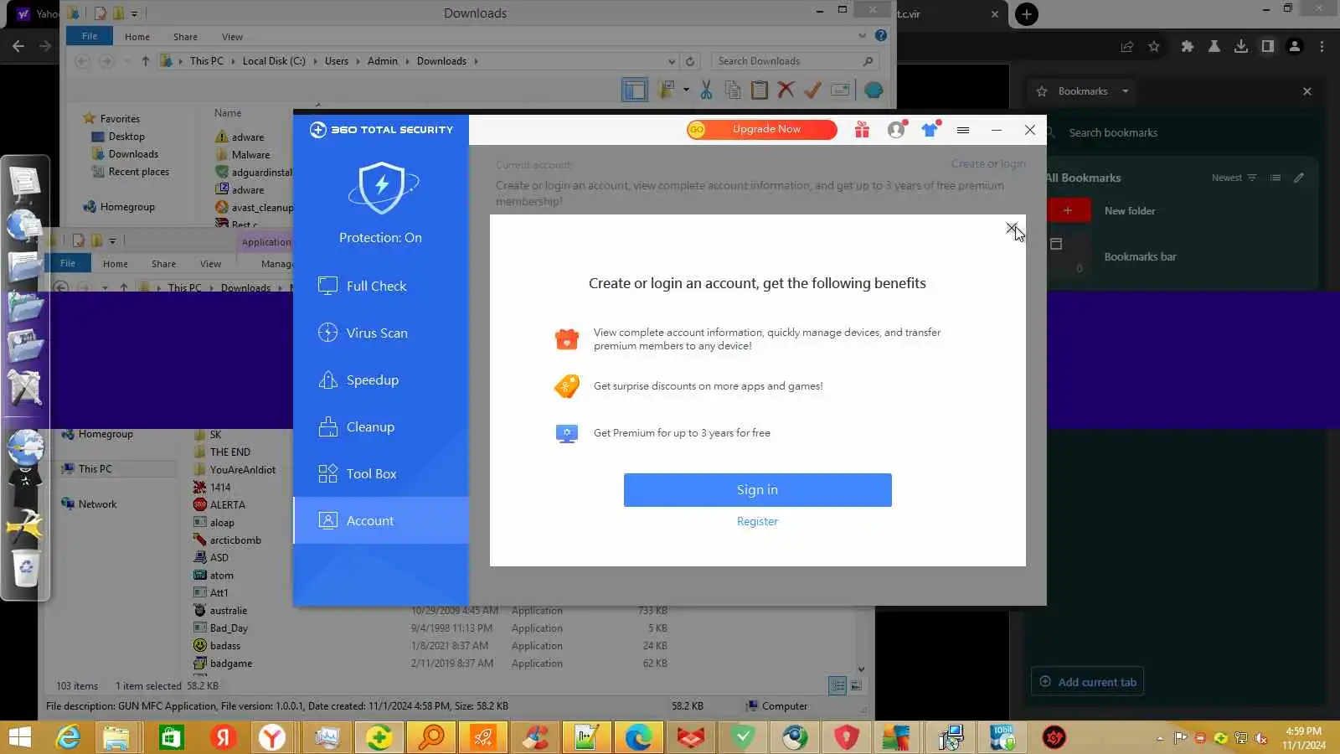Click the globe icon in explorer toolbar
This screenshot has width=1340, height=754.
tap(874, 90)
